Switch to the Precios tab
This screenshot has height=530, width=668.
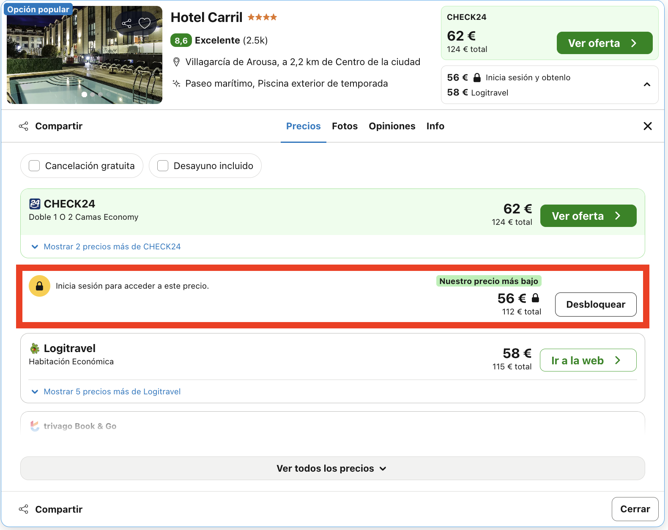pyautogui.click(x=303, y=126)
